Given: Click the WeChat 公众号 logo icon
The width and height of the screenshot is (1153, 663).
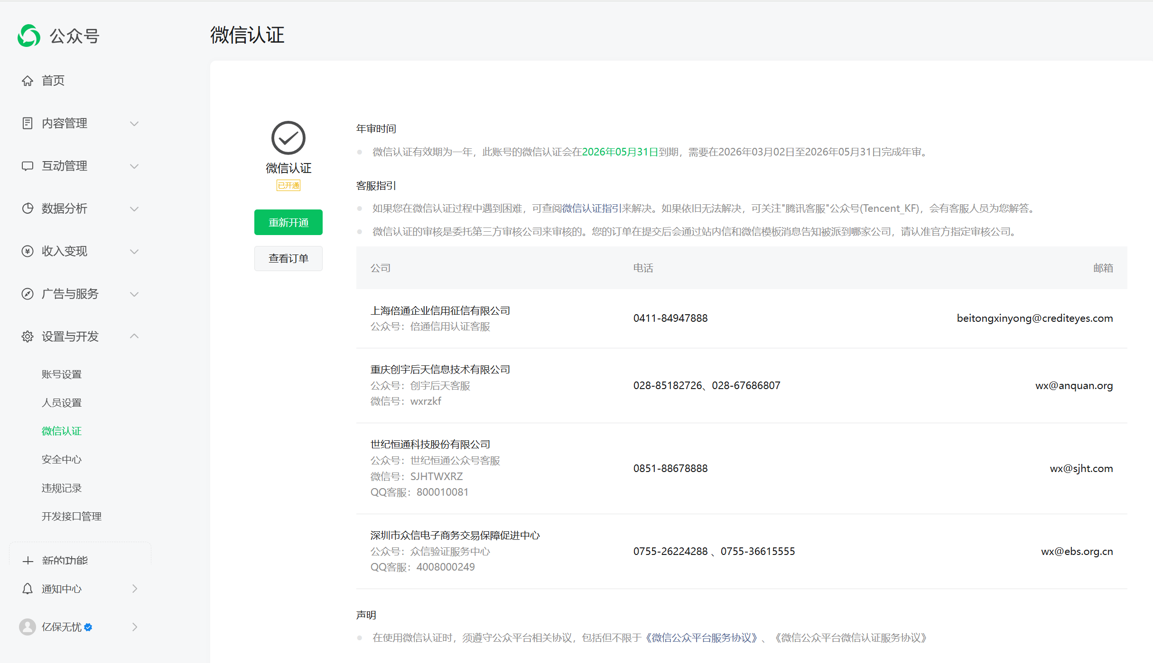Looking at the screenshot, I should point(29,36).
